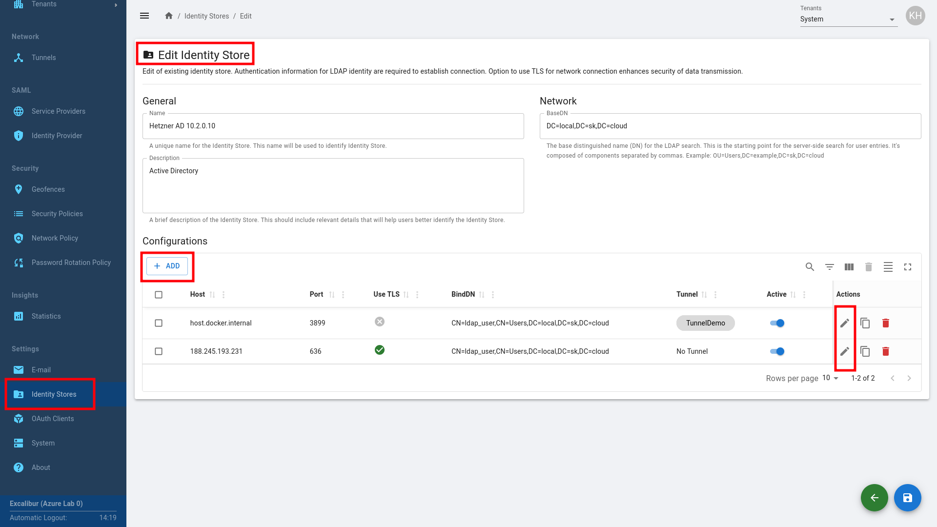The height and width of the screenshot is (527, 937).
Task: Expand the Rows per page dropdown
Action: click(830, 378)
